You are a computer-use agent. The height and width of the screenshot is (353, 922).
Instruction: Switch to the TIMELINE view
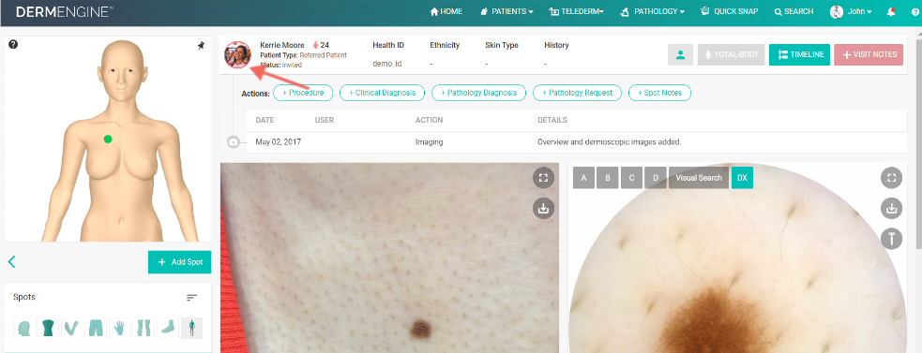point(800,54)
